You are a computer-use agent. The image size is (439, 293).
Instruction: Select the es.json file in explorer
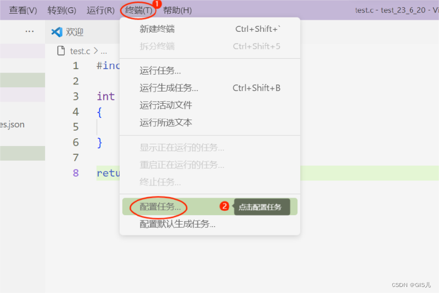(12, 125)
